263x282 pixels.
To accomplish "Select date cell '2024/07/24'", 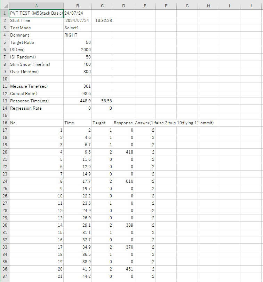I will click(78, 21).
